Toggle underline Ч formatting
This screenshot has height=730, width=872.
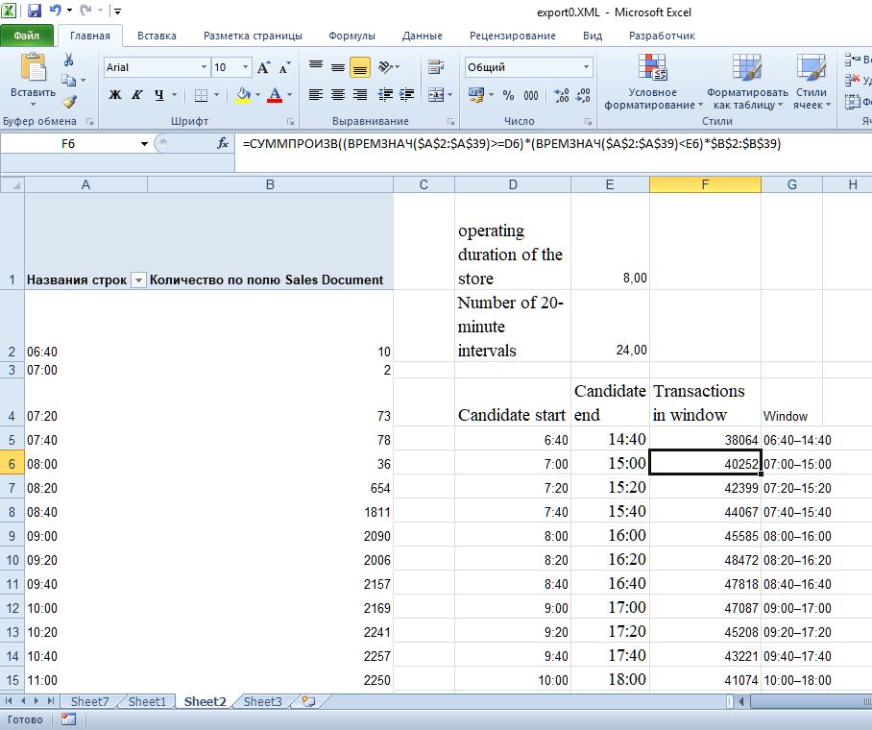click(159, 94)
